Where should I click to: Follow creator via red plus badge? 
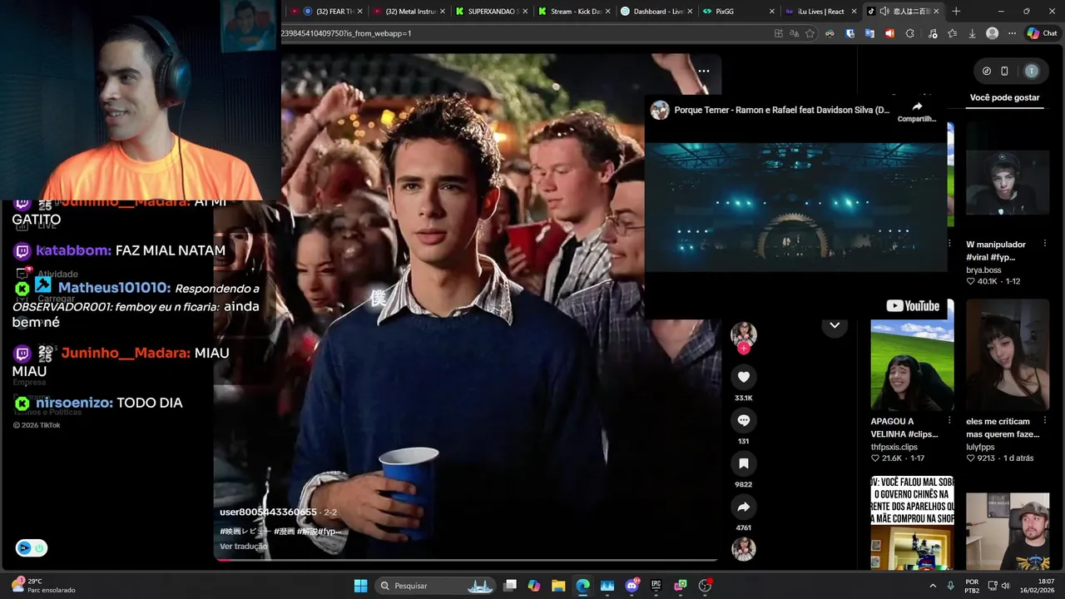tap(744, 349)
